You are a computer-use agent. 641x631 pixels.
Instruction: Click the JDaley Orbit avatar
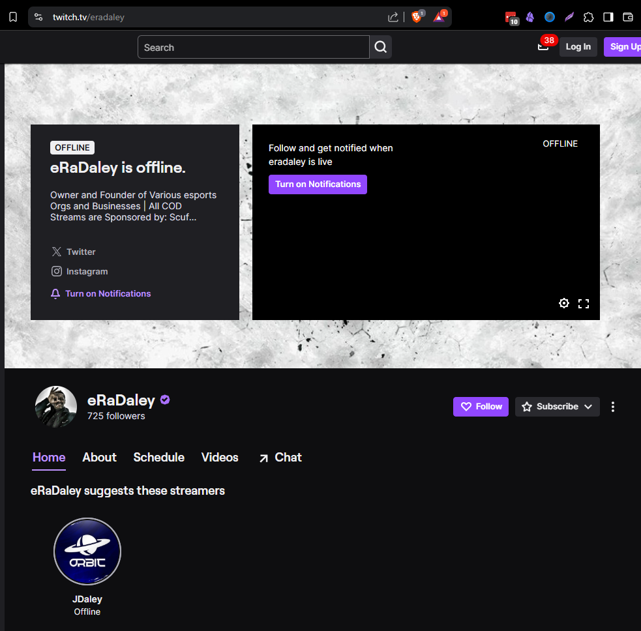click(87, 551)
